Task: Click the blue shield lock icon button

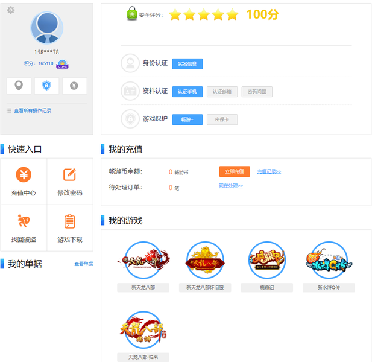Action: (x=46, y=86)
